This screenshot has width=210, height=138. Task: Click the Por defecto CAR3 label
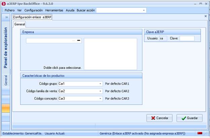click(117, 98)
